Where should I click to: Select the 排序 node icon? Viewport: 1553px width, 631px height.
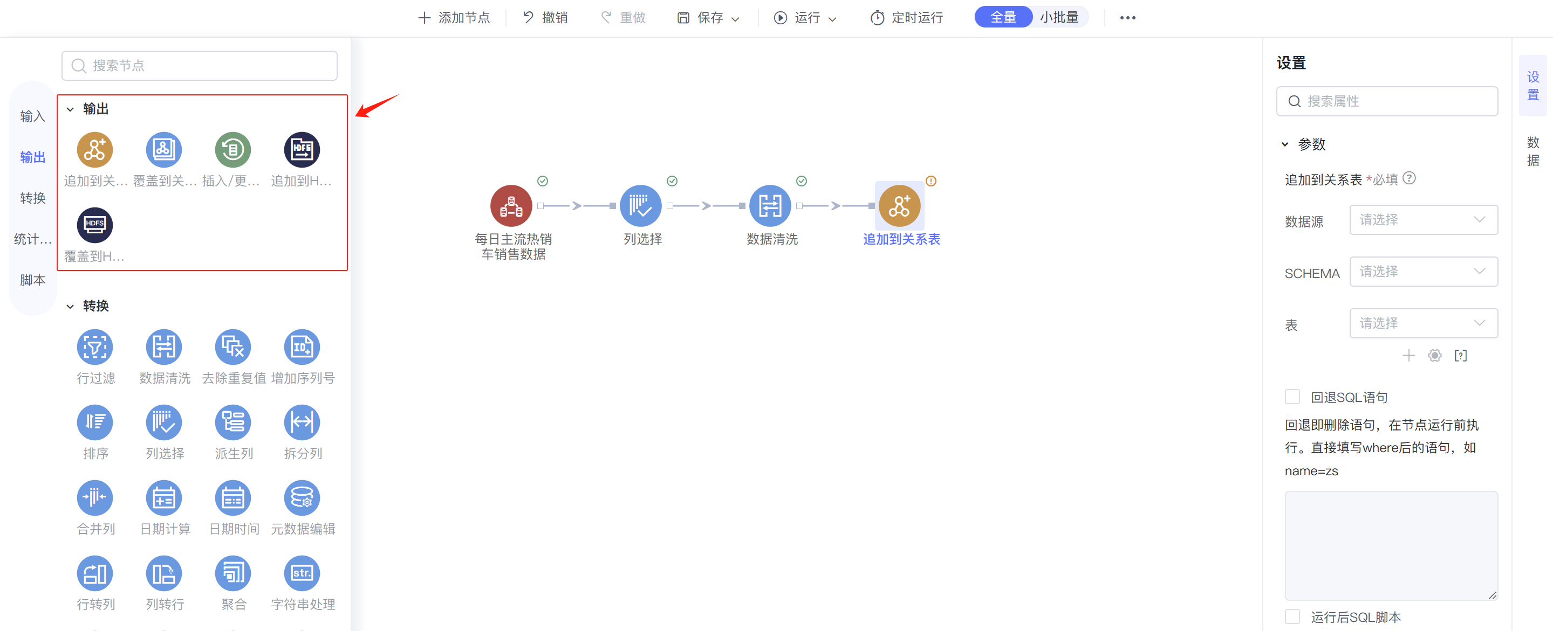[94, 422]
